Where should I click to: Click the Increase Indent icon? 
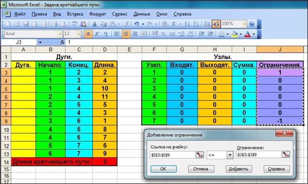(x=211, y=34)
